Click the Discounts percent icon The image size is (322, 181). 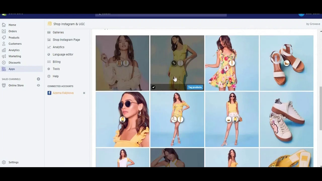(4, 63)
